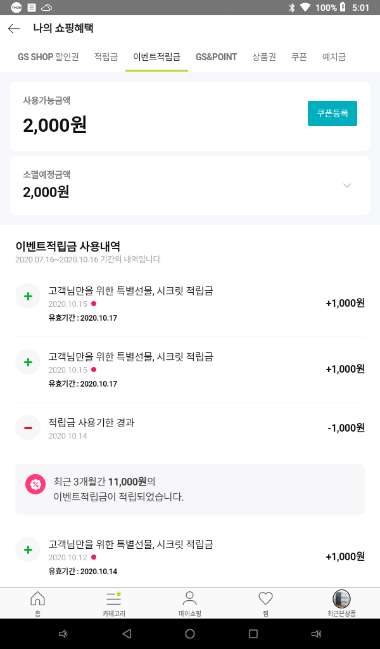The image size is (380, 649).
Task: Select the 상품권 tab
Action: click(264, 57)
